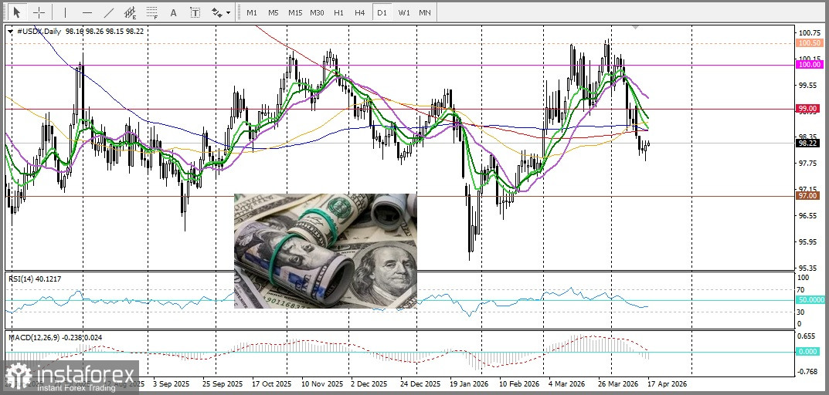Click the H1 timeframe button
The width and height of the screenshot is (829, 395).
click(339, 12)
